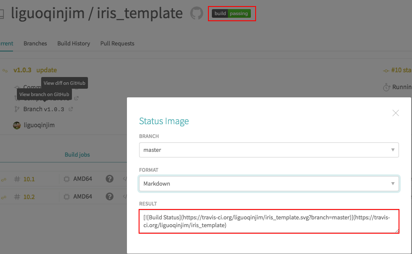The image size is (412, 254).
Task: Open the Build History tab
Action: pyautogui.click(x=74, y=43)
